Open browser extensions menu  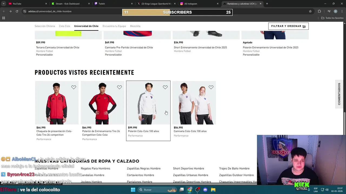click(x=320, y=11)
